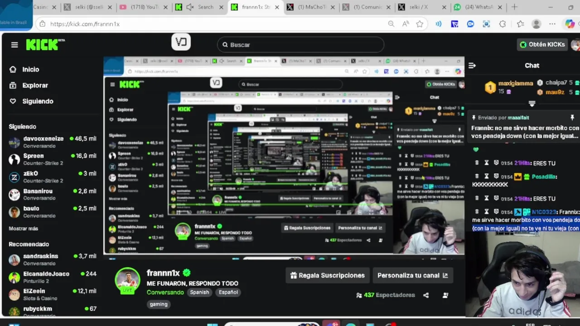
Task: Click the user icon right of share
Action: [x=445, y=295]
